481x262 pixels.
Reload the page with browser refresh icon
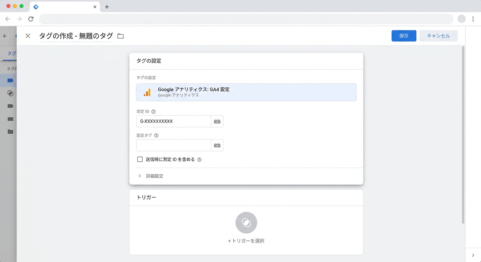[x=31, y=19]
